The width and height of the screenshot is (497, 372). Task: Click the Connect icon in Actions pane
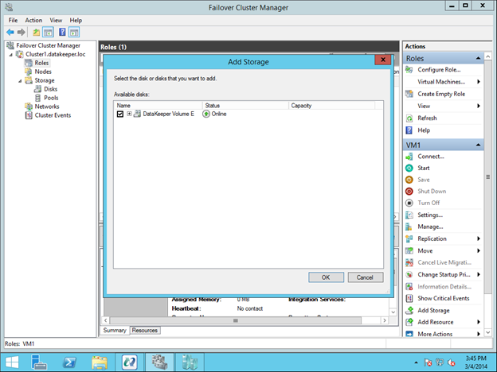[x=409, y=156]
